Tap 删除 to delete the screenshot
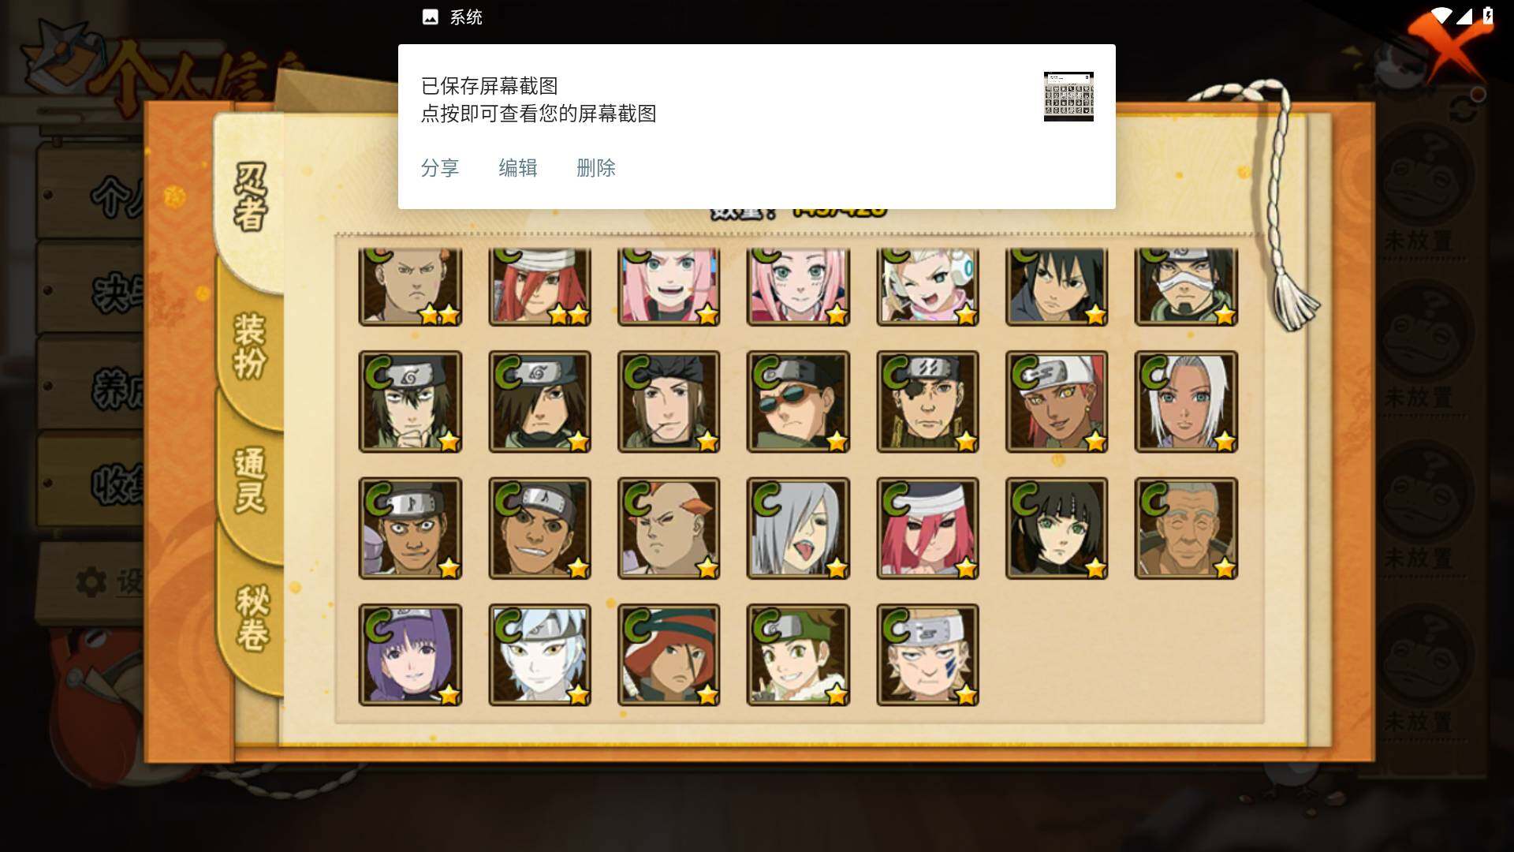The width and height of the screenshot is (1514, 852). tap(596, 168)
